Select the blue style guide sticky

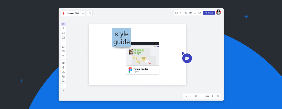pos(121,38)
